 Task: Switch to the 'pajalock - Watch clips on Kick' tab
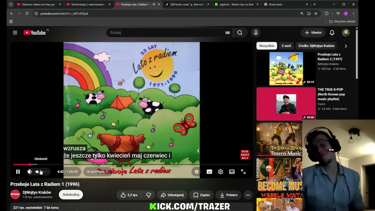[236, 4]
